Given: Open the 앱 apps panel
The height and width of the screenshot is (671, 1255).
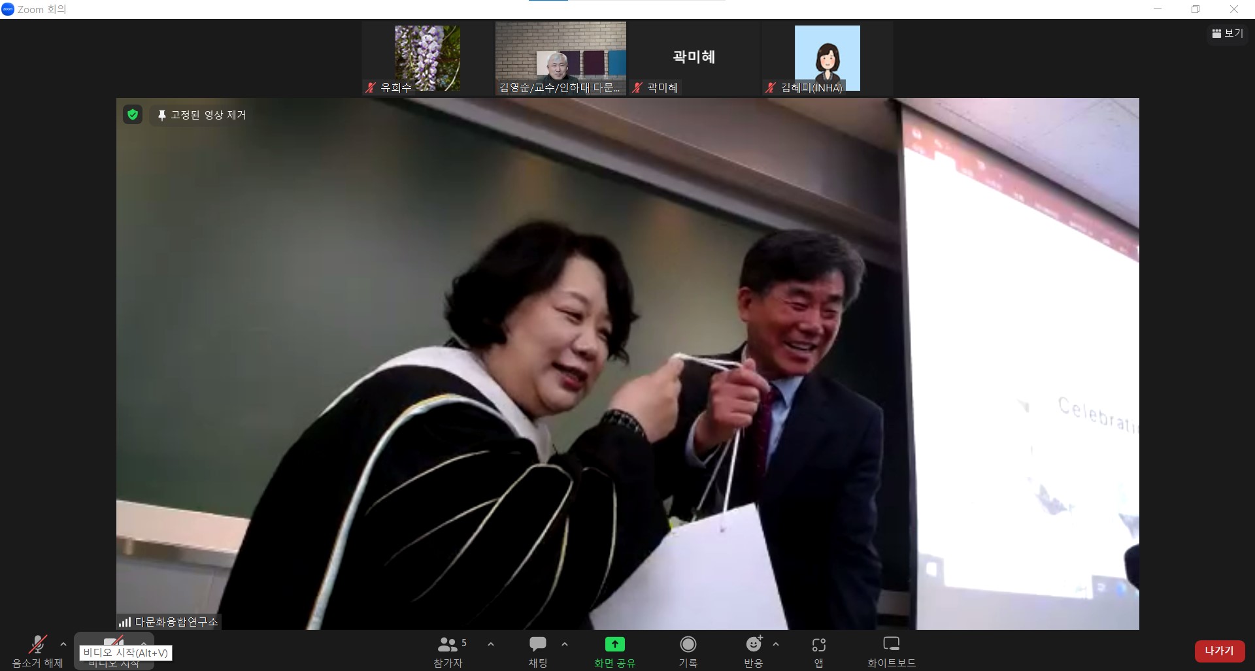Looking at the screenshot, I should 819,651.
